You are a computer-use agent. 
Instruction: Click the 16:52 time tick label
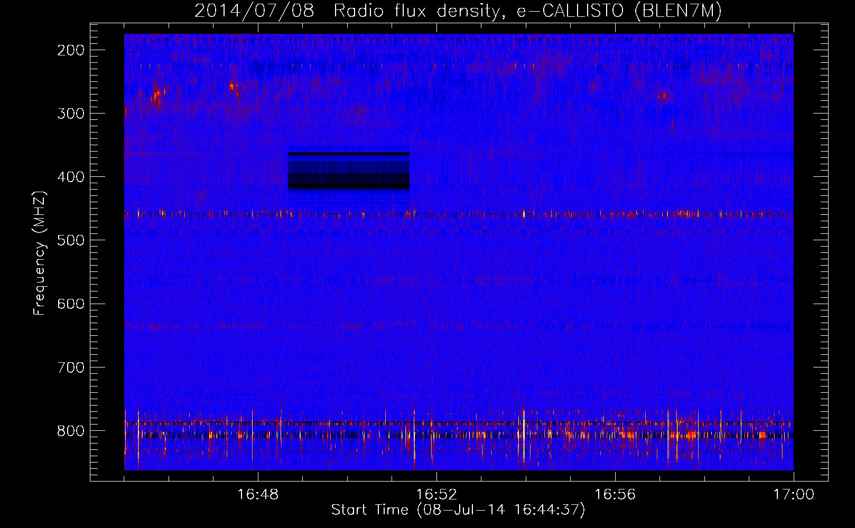point(436,495)
